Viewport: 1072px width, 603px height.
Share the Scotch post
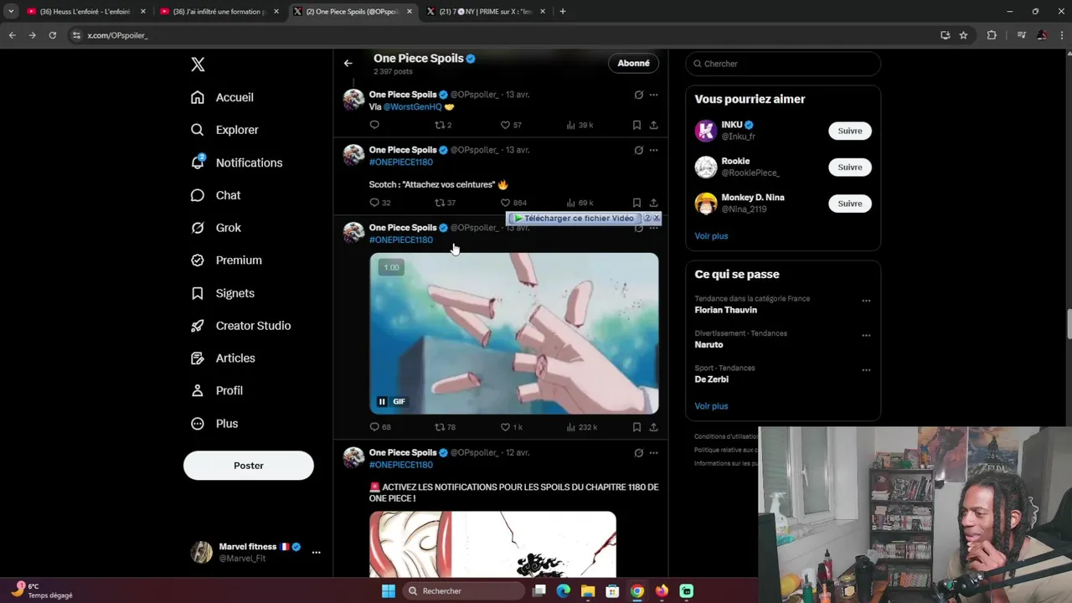(x=654, y=203)
